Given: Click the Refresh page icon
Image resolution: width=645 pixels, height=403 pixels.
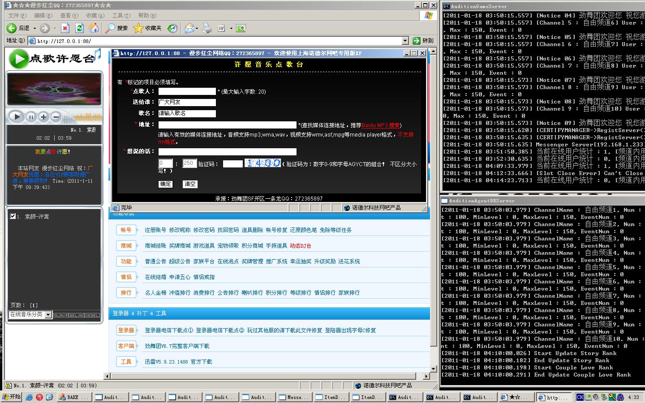Looking at the screenshot, I should coord(79,28).
